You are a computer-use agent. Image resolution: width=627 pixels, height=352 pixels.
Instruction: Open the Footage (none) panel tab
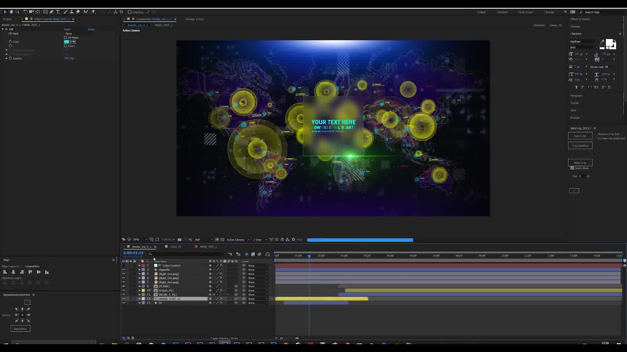pyautogui.click(x=194, y=19)
